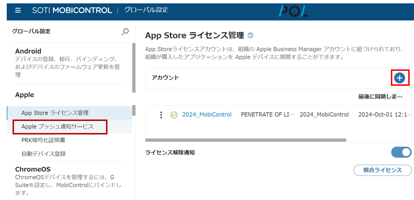Turn off the ライセンス解除通知 toggle

(x=401, y=152)
